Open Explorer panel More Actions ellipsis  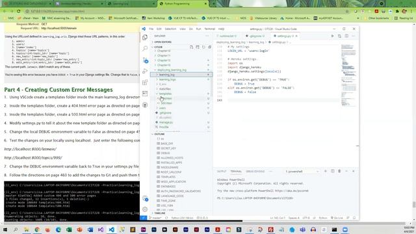pos(207,36)
